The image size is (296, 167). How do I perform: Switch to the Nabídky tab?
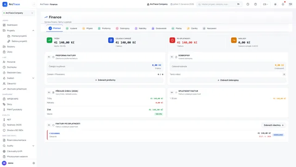pyautogui.click(x=141, y=28)
